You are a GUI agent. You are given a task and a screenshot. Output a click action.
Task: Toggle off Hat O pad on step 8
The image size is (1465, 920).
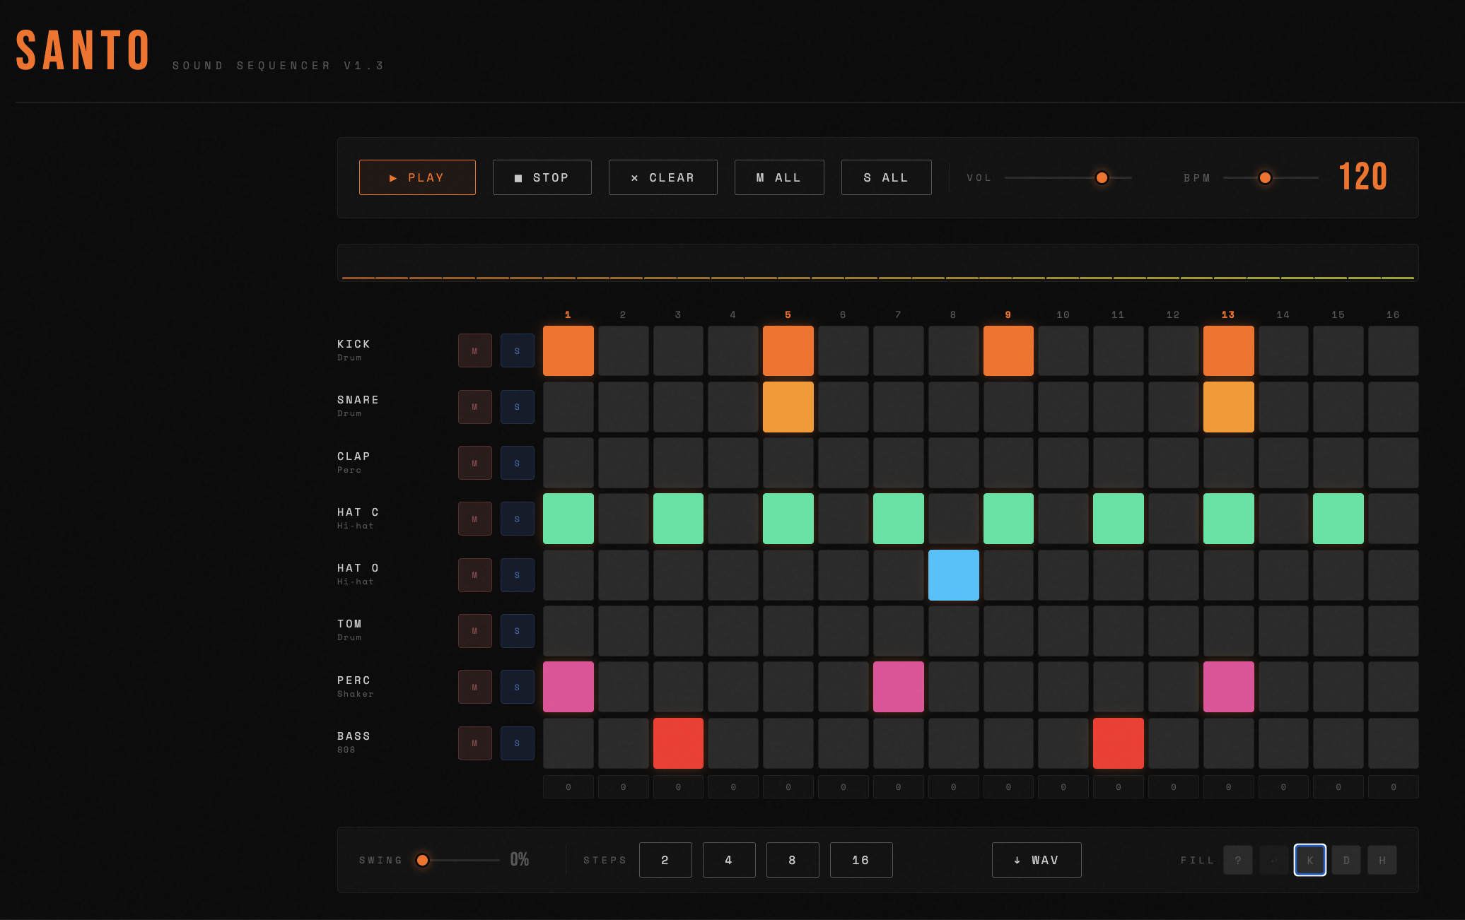click(x=954, y=575)
